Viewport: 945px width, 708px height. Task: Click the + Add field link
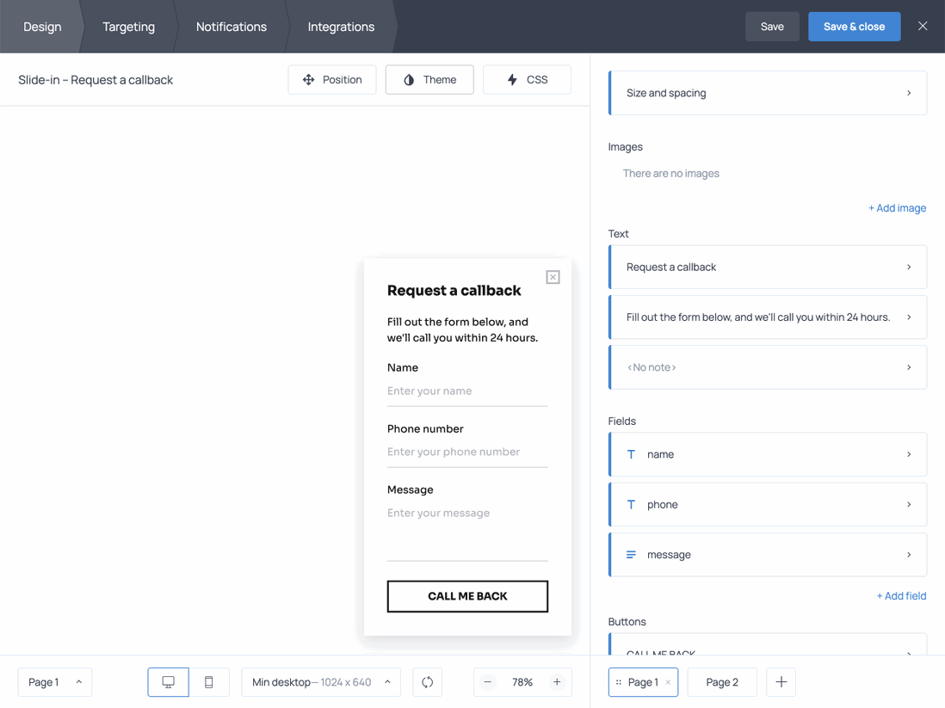point(901,595)
